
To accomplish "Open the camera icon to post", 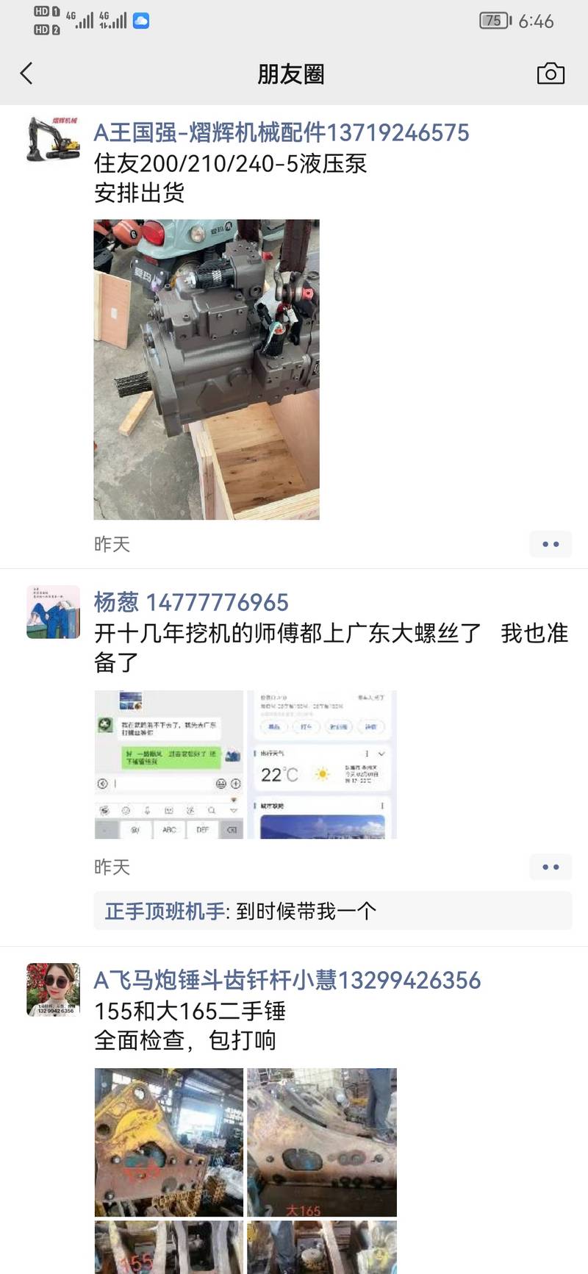I will (551, 74).
